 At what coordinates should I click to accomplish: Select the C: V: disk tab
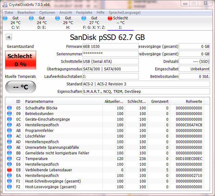(x=16, y=23)
